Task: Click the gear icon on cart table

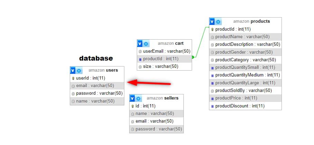Action: pyautogui.click(x=146, y=44)
